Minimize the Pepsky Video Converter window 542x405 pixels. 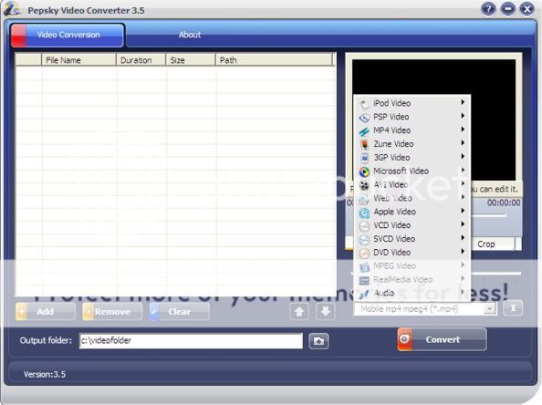tap(507, 8)
